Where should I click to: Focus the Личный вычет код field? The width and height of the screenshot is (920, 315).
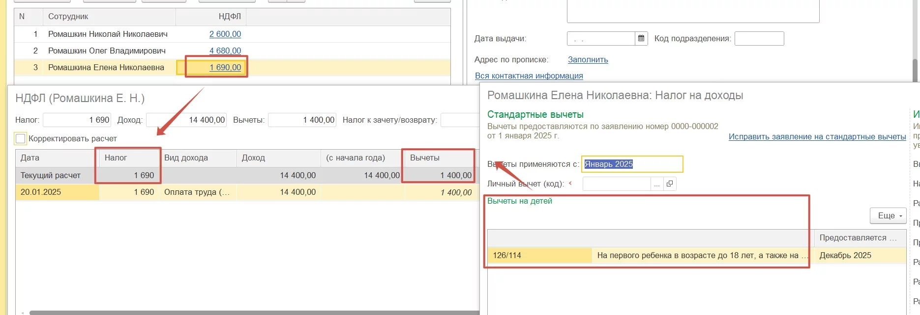point(617,184)
